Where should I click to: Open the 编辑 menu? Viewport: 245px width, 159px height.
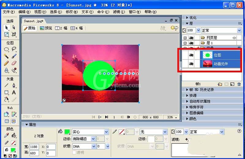tap(24, 12)
